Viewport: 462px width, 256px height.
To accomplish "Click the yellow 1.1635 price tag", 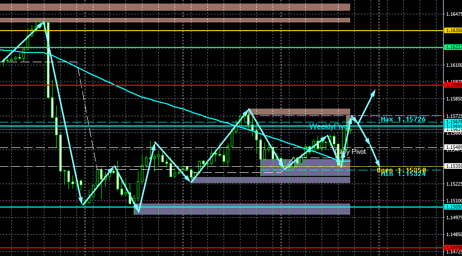I will [x=453, y=31].
